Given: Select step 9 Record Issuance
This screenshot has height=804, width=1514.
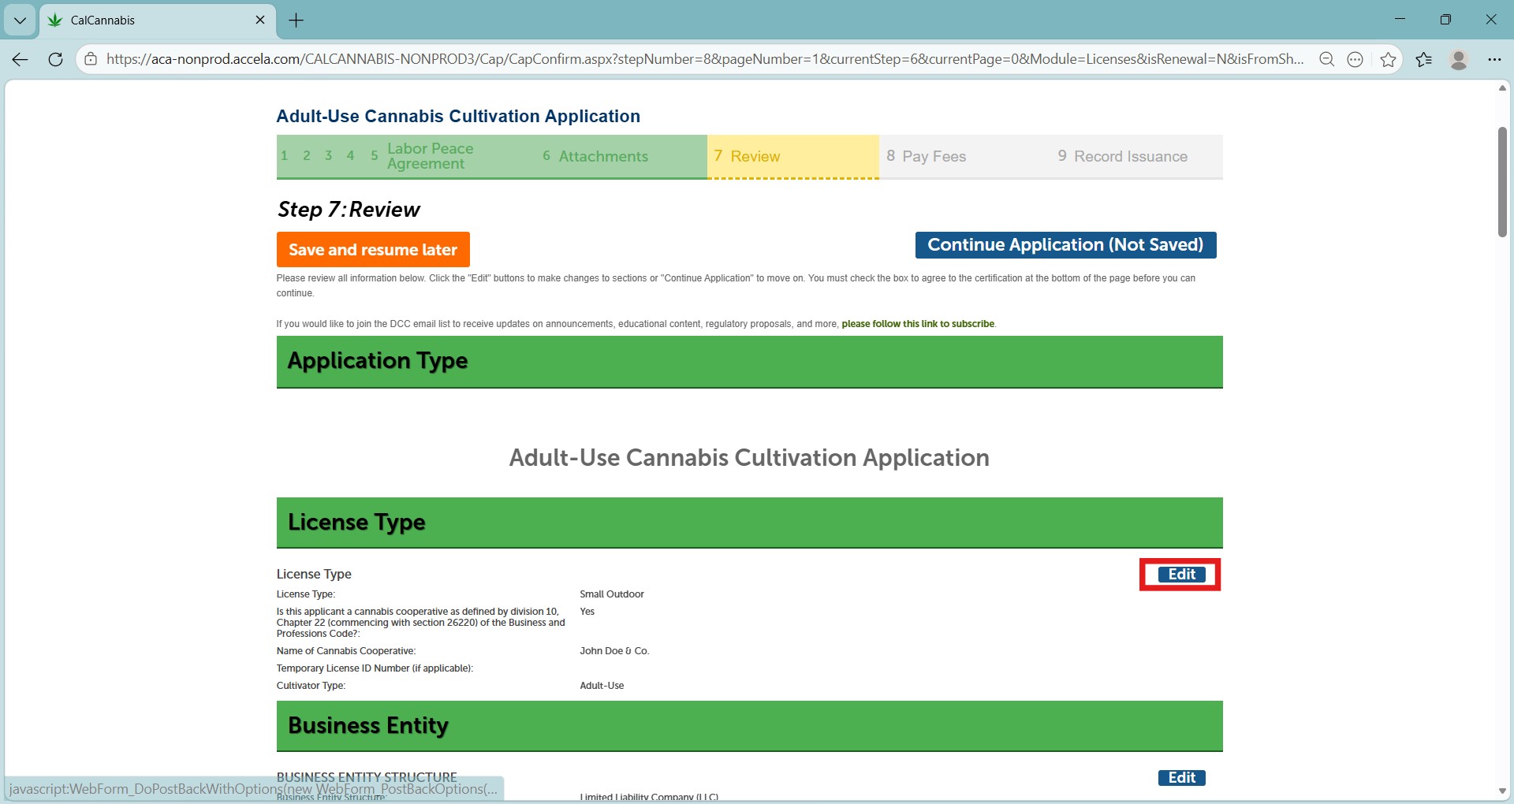Looking at the screenshot, I should (x=1123, y=156).
